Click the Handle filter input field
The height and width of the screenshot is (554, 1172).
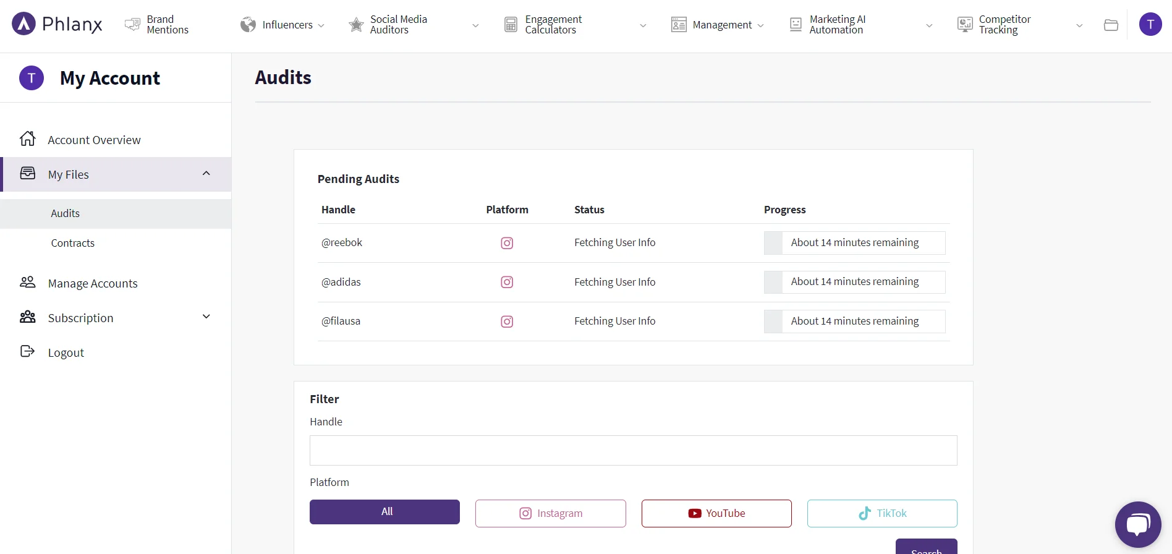pyautogui.click(x=633, y=450)
